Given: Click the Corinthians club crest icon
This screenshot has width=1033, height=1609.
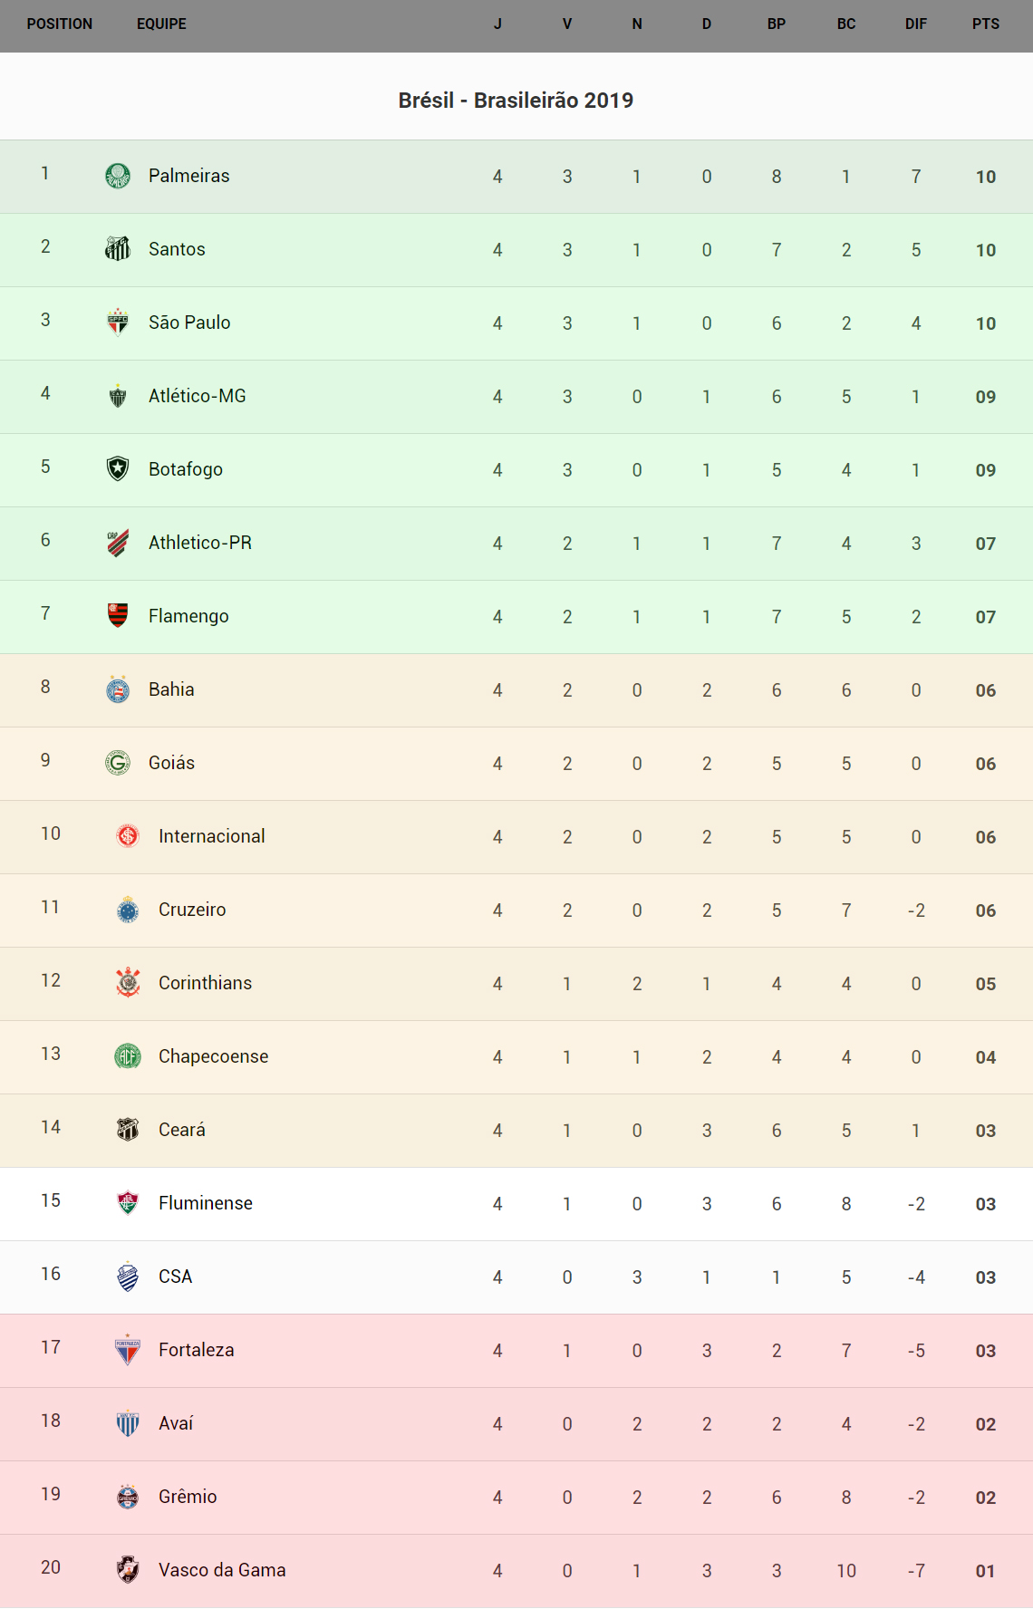Looking at the screenshot, I should 128,983.
